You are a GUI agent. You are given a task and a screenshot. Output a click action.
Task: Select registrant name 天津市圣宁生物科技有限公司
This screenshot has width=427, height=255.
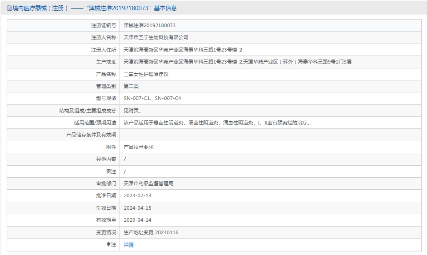[156, 37]
